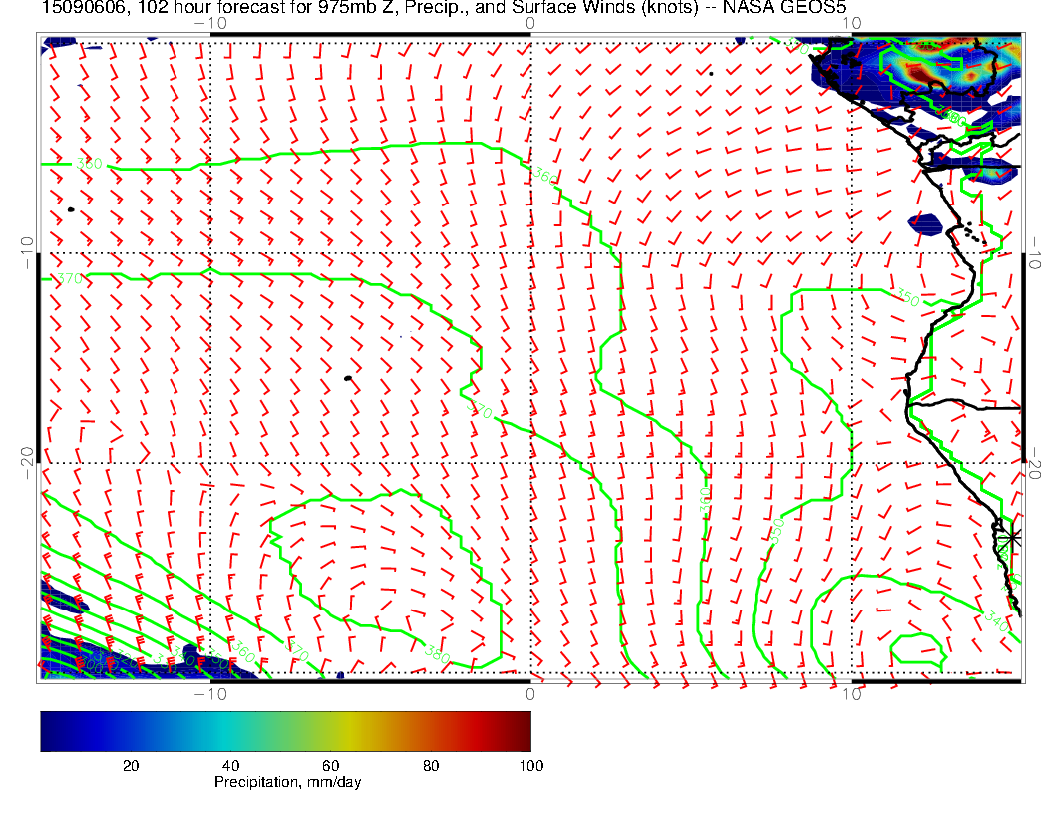Click the black asterisk marker on the coast

1012,538
